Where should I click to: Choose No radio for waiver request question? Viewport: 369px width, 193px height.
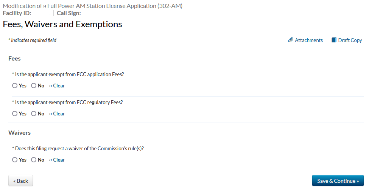34,160
